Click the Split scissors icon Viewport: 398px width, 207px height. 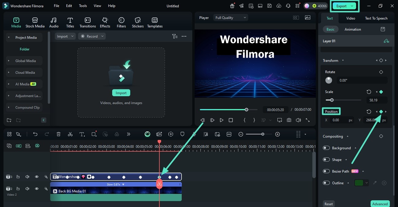tap(70, 134)
